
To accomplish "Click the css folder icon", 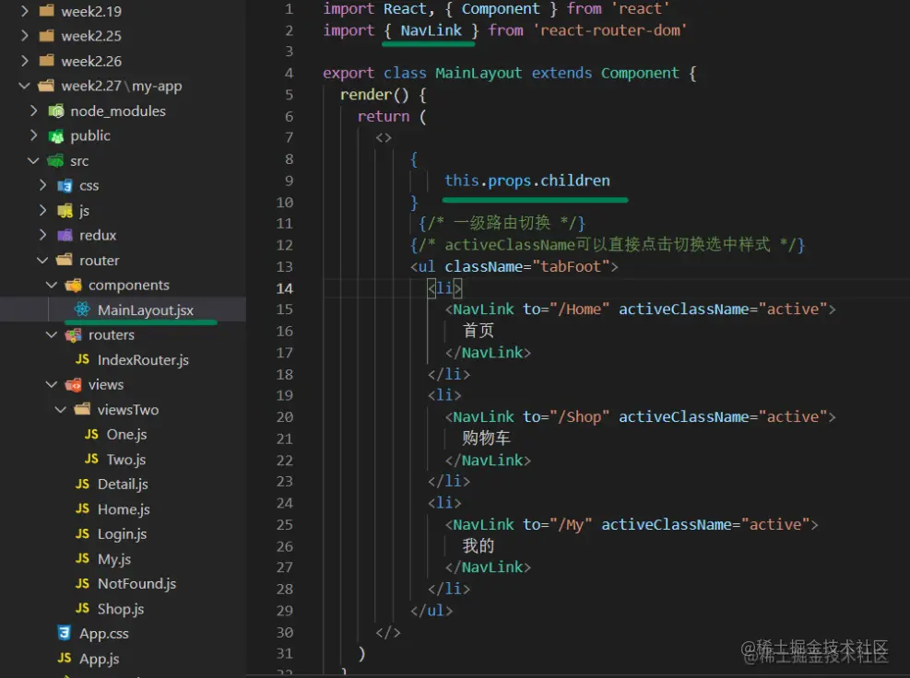I will coord(65,185).
